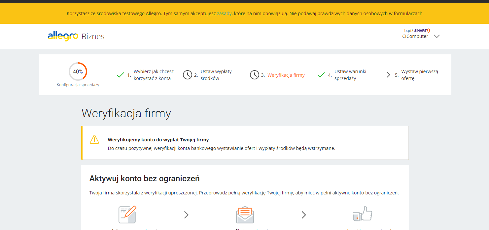
Task: Open the Allegro Biznes logo homepage
Action: 76,36
